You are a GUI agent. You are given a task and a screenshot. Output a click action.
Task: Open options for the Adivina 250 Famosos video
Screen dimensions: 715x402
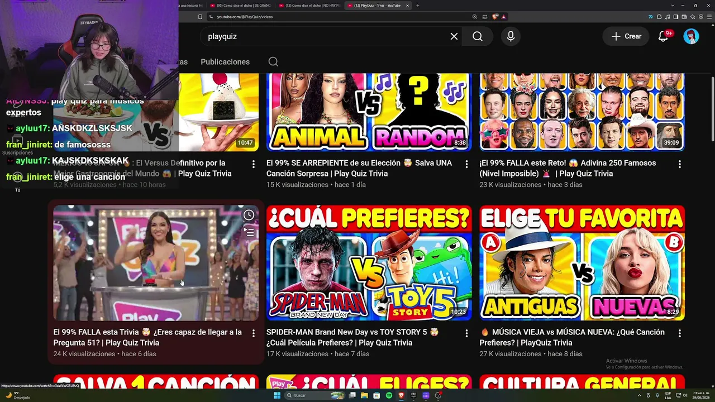pos(680,164)
